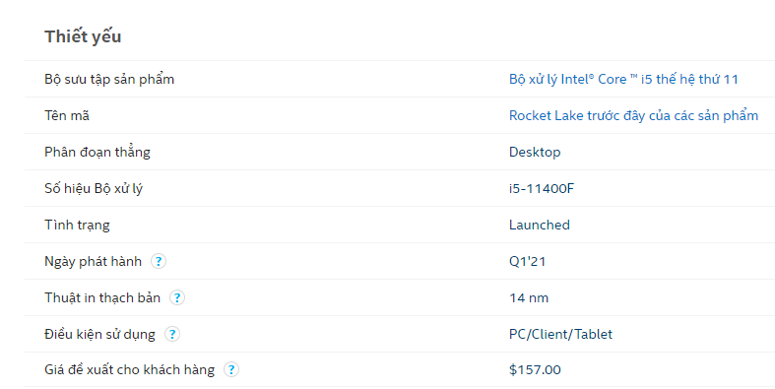Click the Tình trạng row label

[x=77, y=225]
